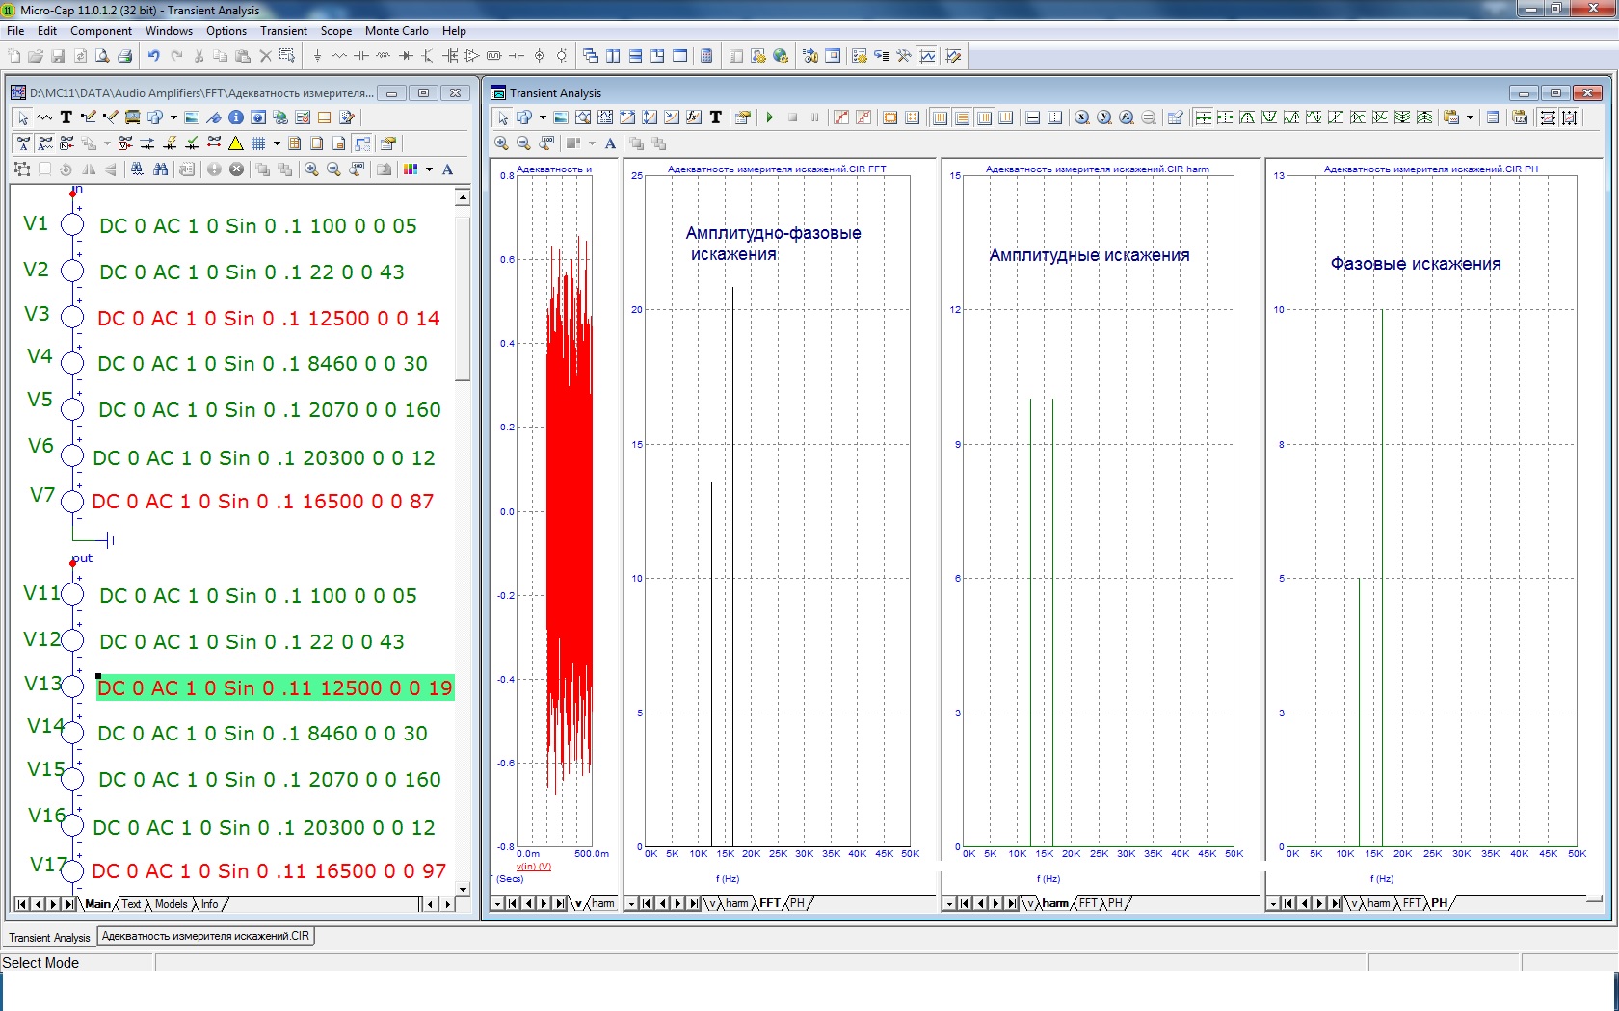Switch to the Models tab in schematic window

(171, 904)
